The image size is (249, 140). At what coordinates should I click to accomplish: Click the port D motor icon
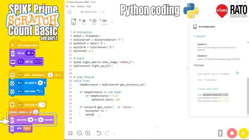pyautogui.click(x=94, y=21)
